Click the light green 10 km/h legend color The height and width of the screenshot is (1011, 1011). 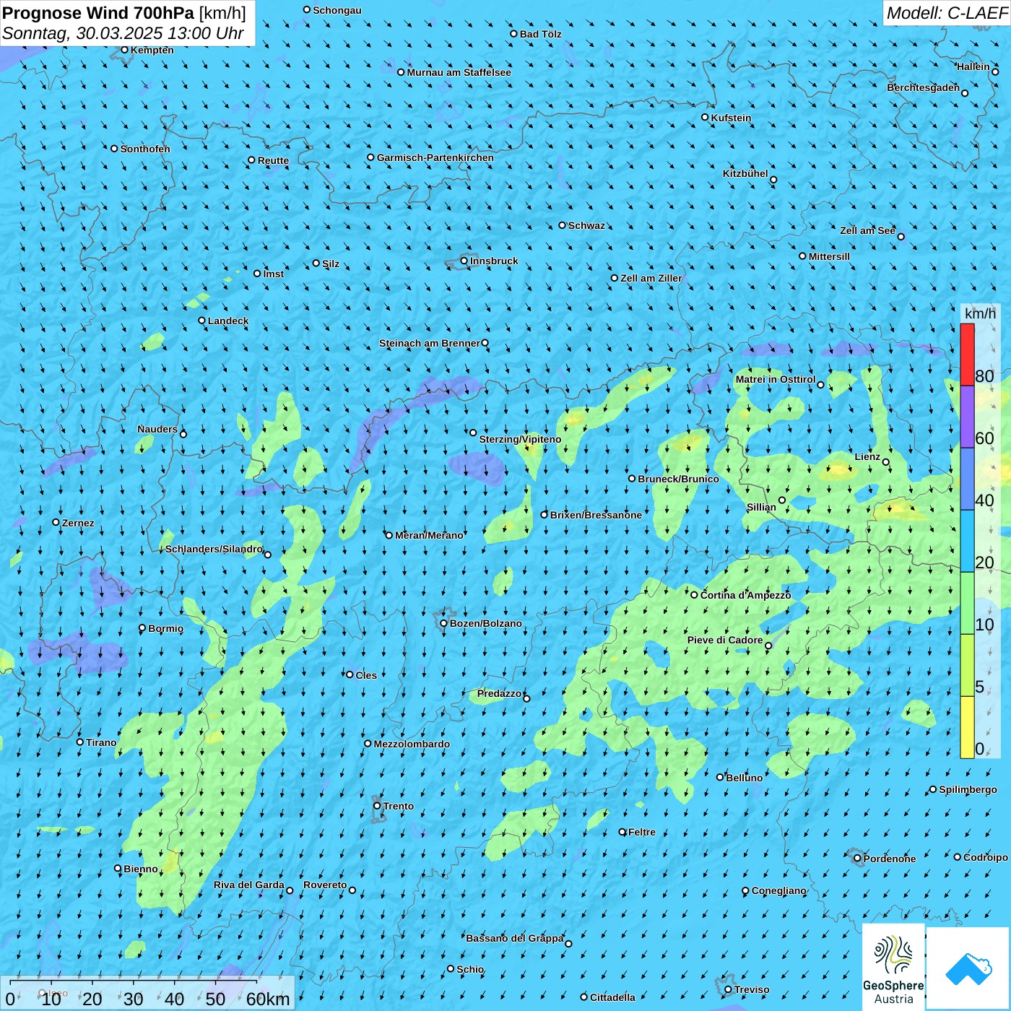(967, 603)
